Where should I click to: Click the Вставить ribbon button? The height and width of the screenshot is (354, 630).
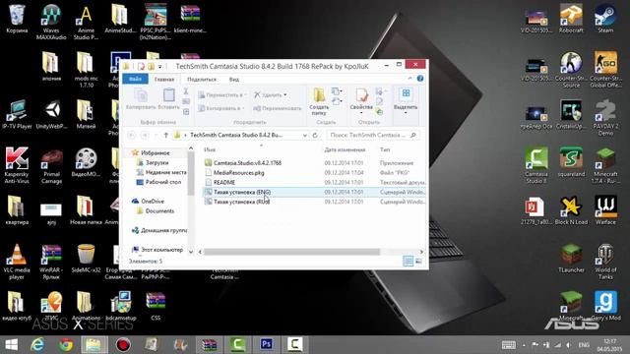tap(168, 99)
